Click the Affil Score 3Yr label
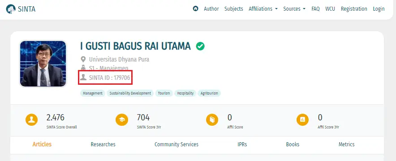 [328, 127]
